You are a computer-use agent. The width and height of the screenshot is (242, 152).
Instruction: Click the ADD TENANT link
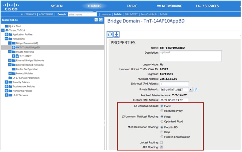tap(46, 14)
